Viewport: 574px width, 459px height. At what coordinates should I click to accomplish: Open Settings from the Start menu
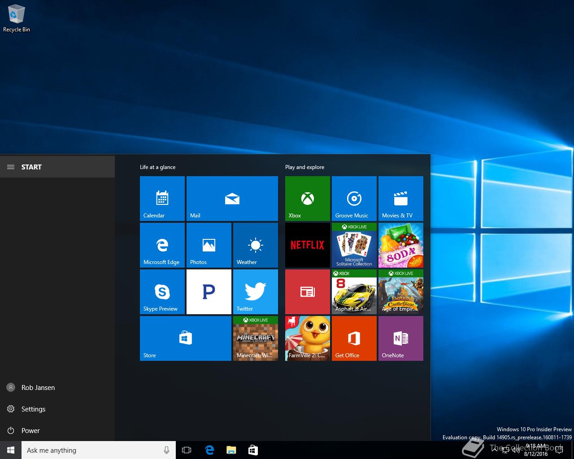point(57,409)
